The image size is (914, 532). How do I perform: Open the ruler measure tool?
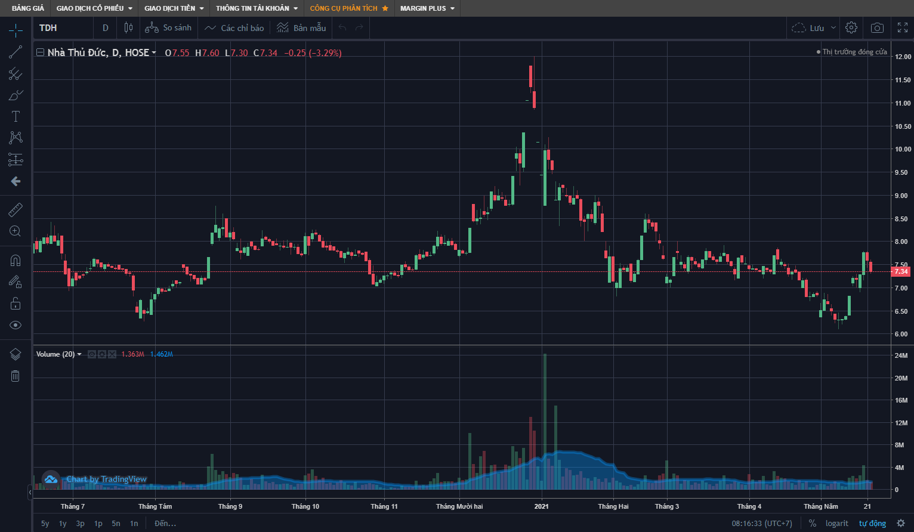16,210
